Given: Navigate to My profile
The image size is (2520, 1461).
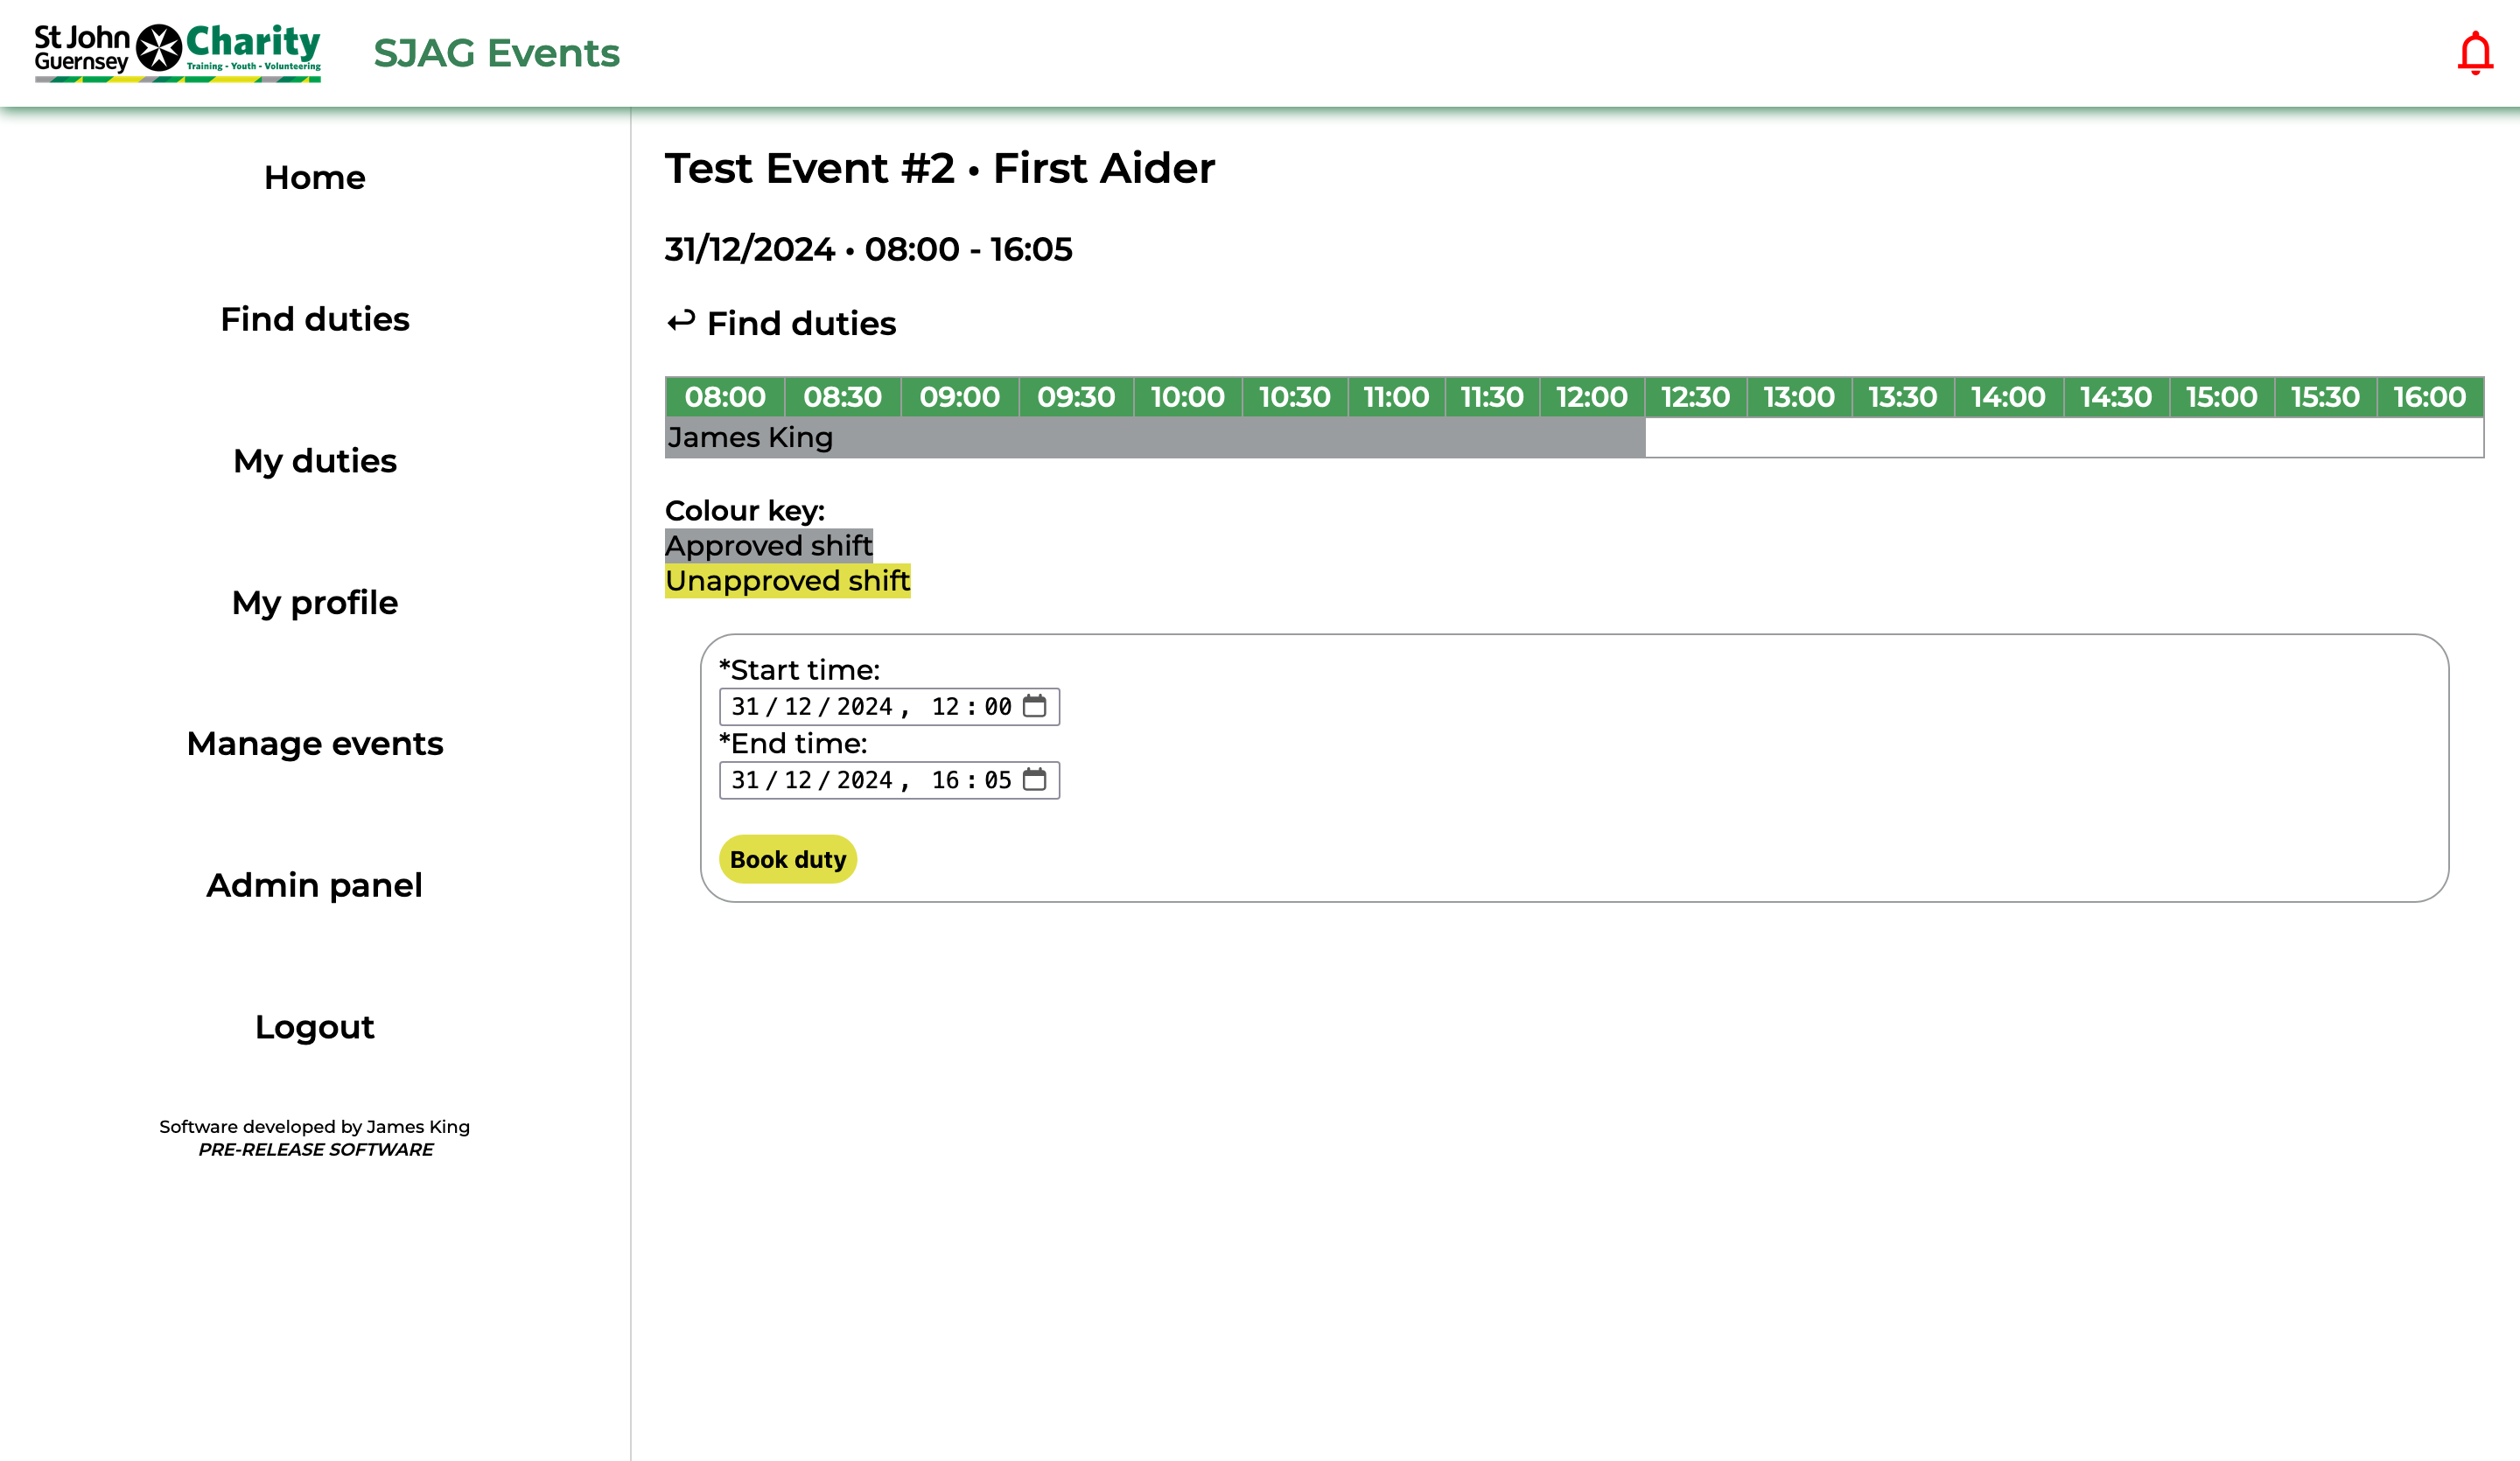Looking at the screenshot, I should 314,603.
